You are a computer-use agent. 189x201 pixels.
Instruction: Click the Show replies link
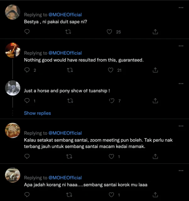(37, 113)
